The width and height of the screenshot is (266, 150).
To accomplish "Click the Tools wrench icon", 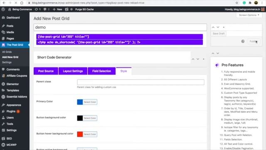I will (x=3, y=124).
